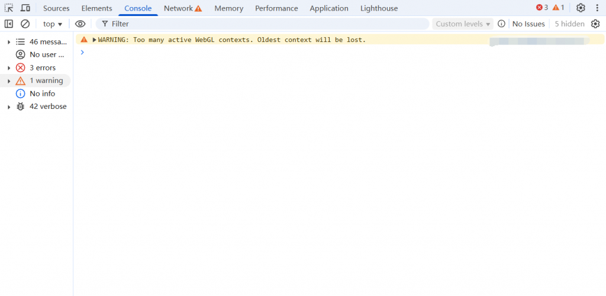Viewport: 606px width, 296px height.
Task: Open the Custom levels dropdown
Action: 463,24
